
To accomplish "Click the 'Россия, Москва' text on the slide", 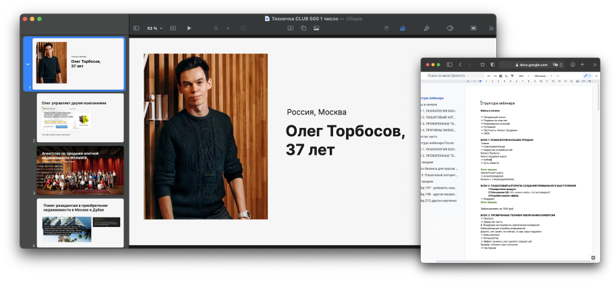I will [x=316, y=113].
